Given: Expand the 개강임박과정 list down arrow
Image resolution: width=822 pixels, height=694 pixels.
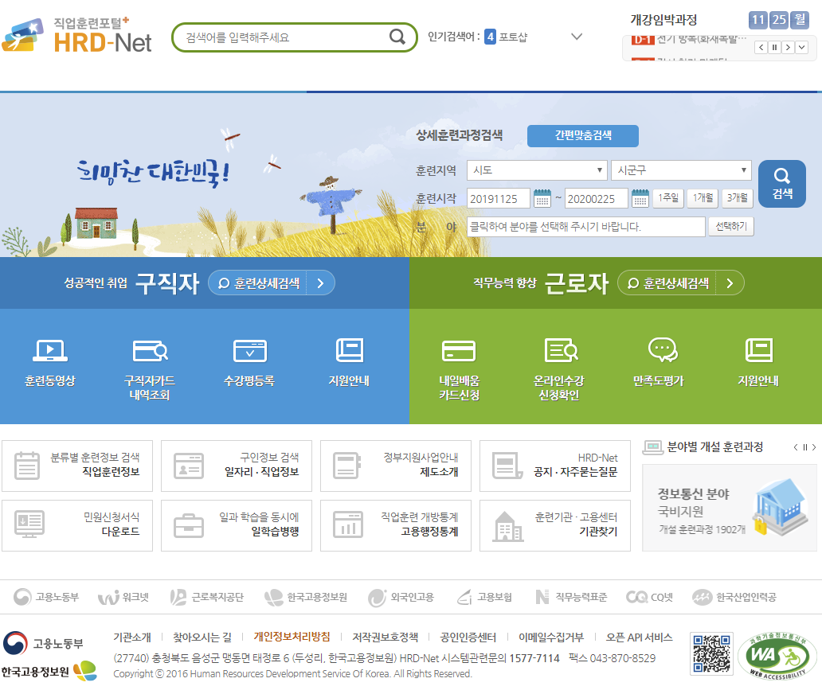Looking at the screenshot, I should point(801,47).
